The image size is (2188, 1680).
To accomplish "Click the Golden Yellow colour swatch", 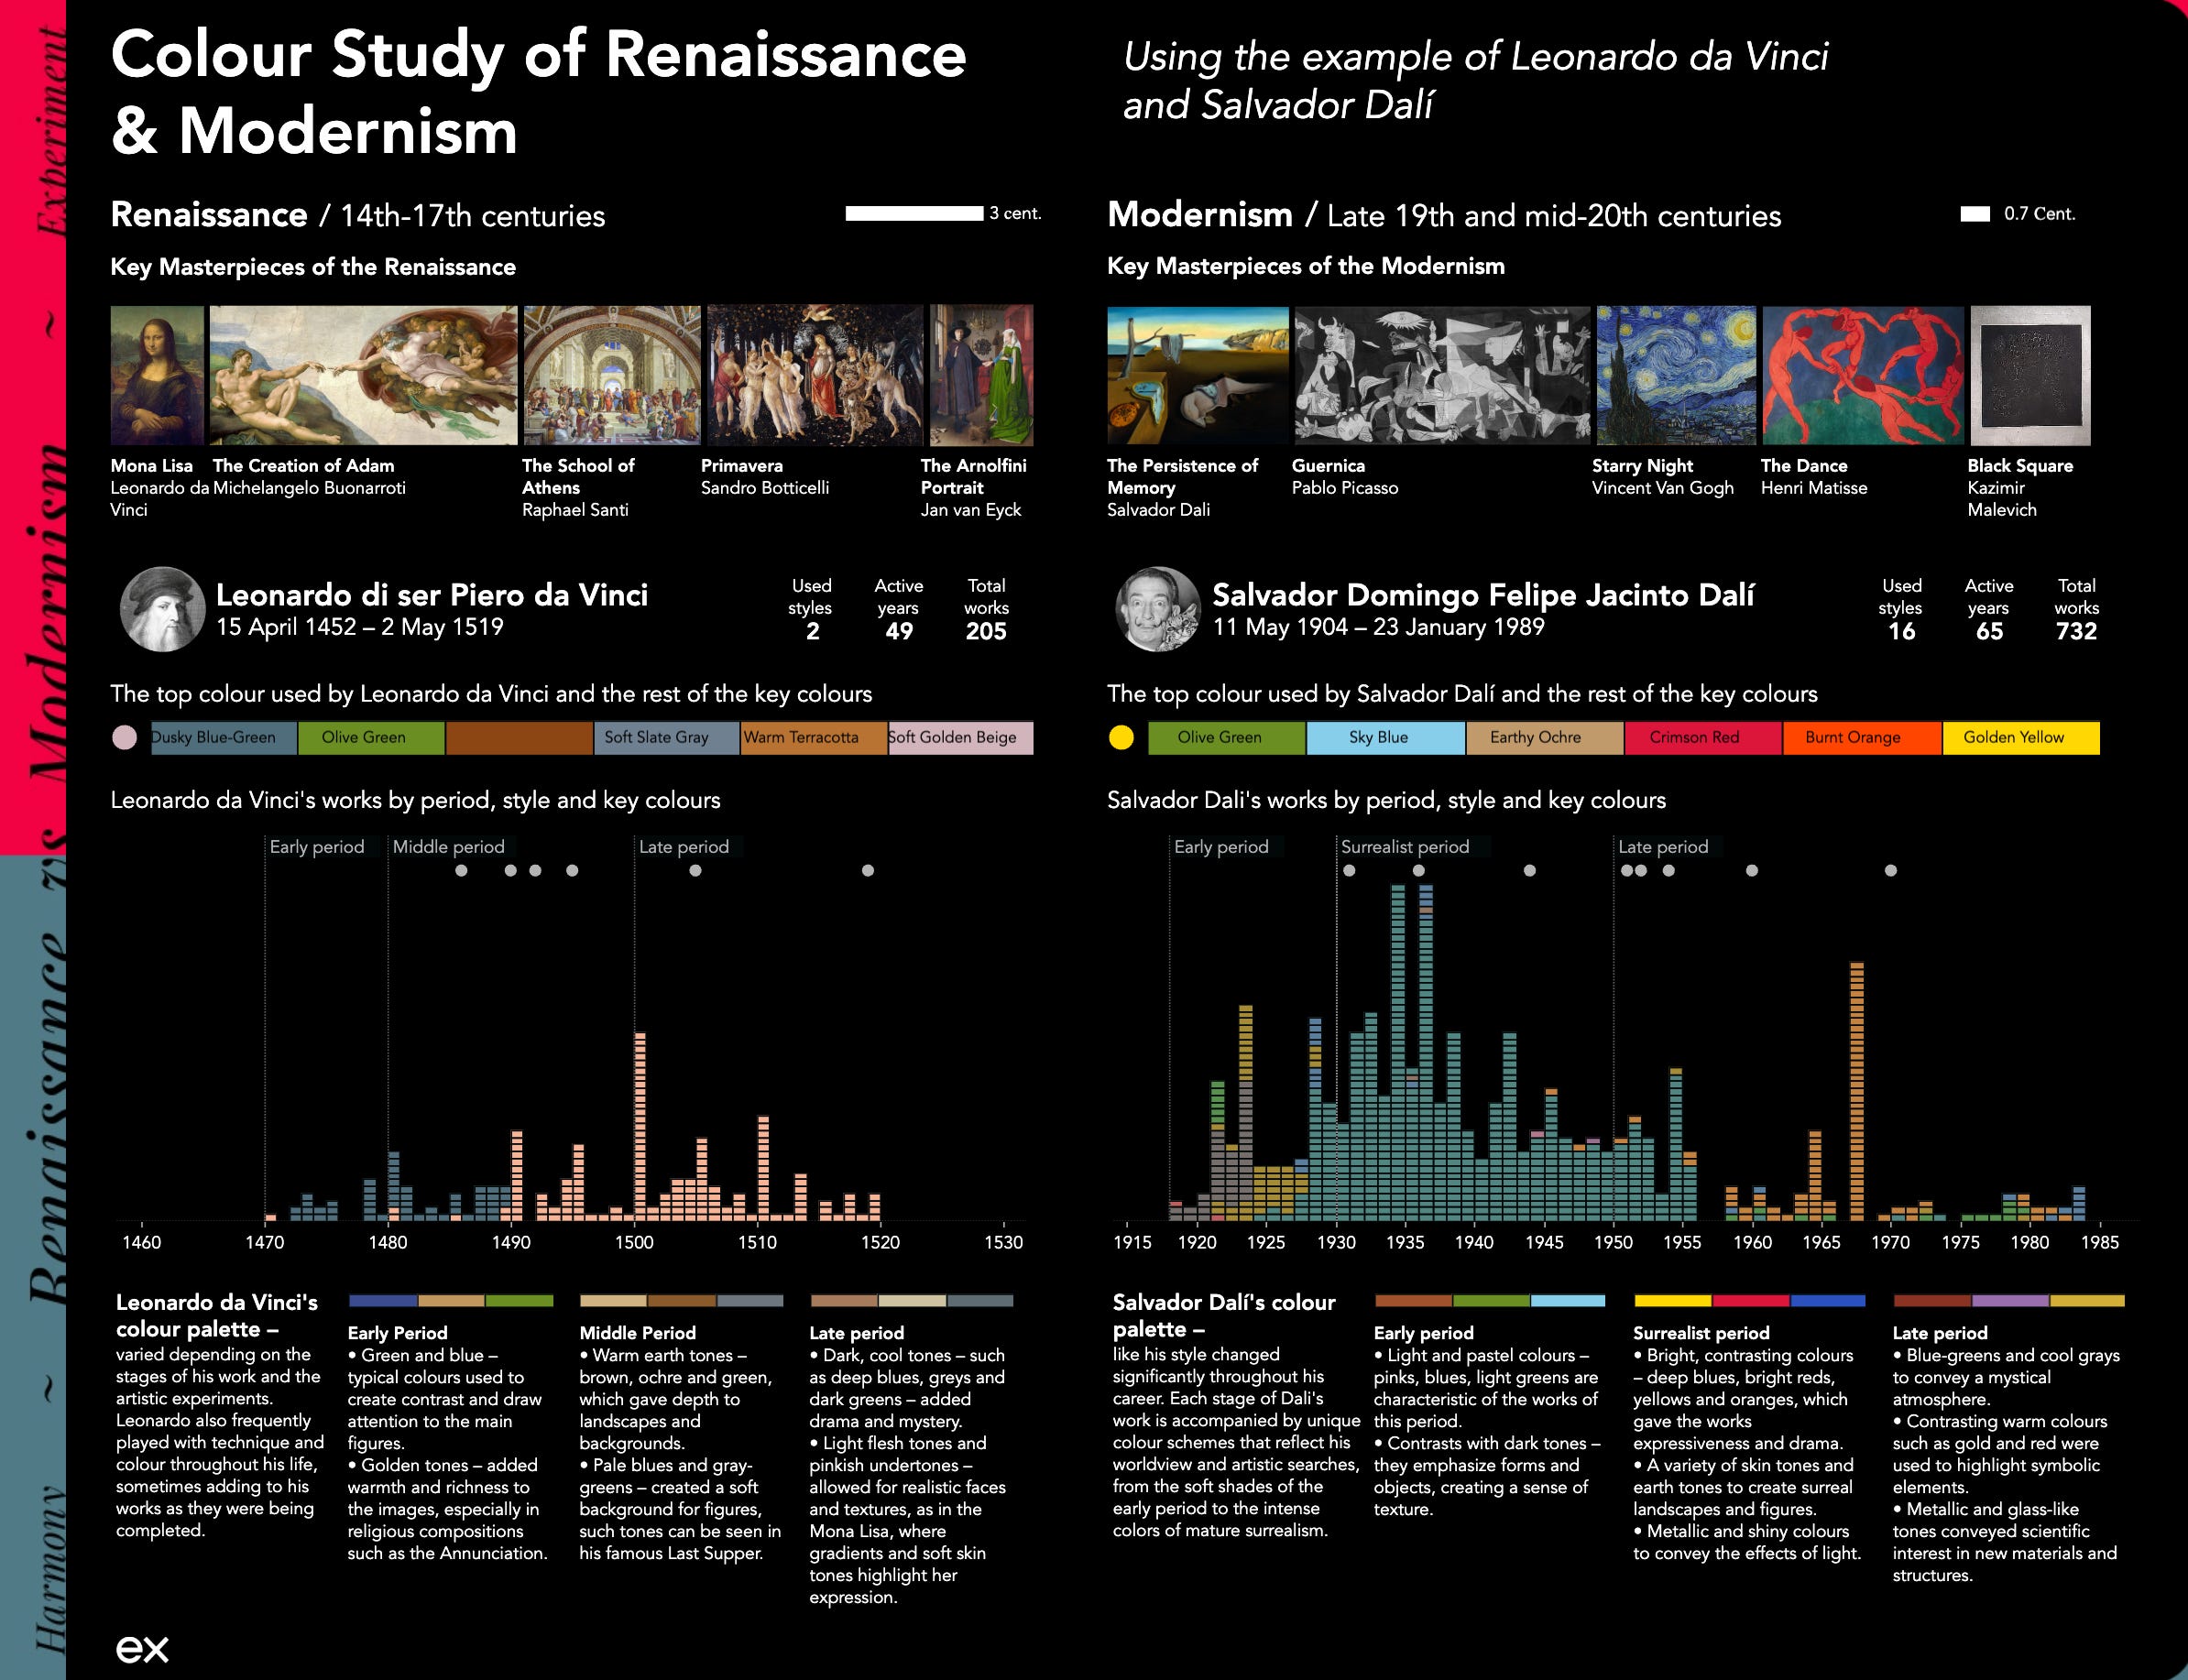I will 2020,738.
